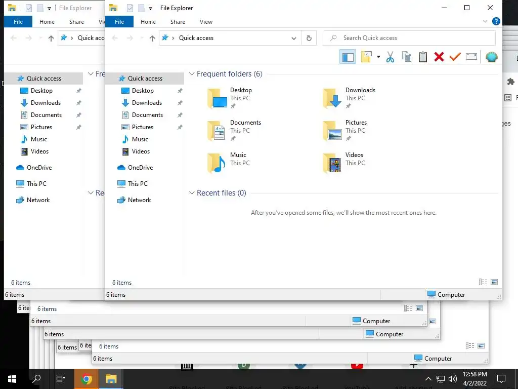Image resolution: width=518 pixels, height=389 pixels.
Task: Click Up arrow in the back File Explorer window
Action: click(x=51, y=38)
